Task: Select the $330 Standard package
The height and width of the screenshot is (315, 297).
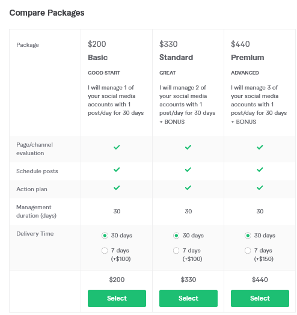Action: (188, 298)
